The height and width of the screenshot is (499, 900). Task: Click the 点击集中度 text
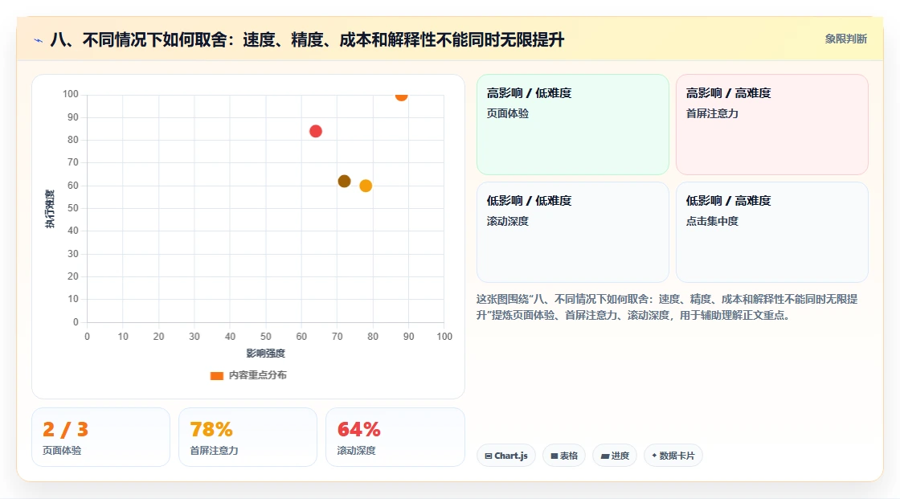[712, 221]
